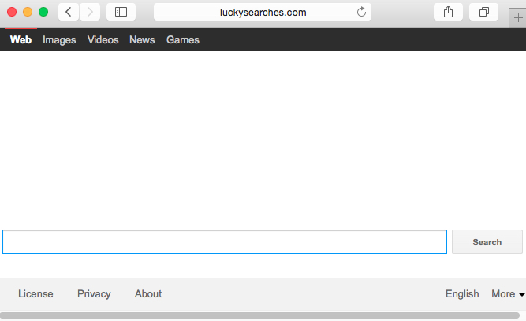Open the License link in footer
Screen dimensions: 526x321
pos(35,294)
